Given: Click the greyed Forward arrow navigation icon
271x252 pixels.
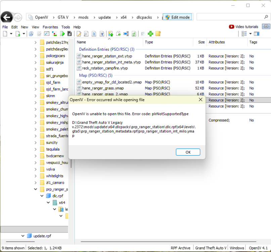Looking at the screenshot, I should pyautogui.click(x=17, y=17).
